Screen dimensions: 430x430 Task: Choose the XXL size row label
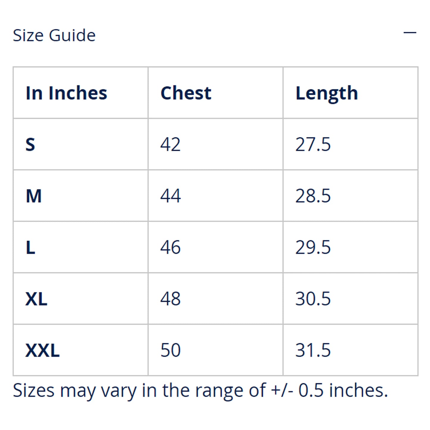coord(43,350)
